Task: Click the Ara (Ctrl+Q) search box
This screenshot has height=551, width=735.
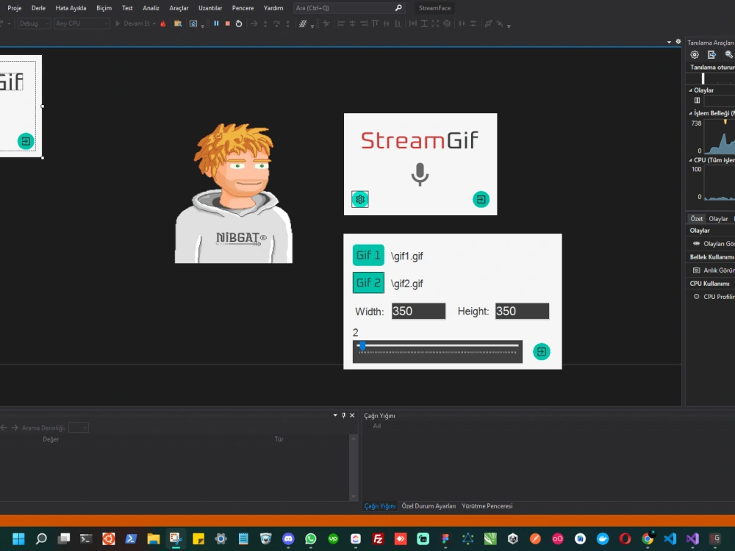Action: click(x=348, y=8)
